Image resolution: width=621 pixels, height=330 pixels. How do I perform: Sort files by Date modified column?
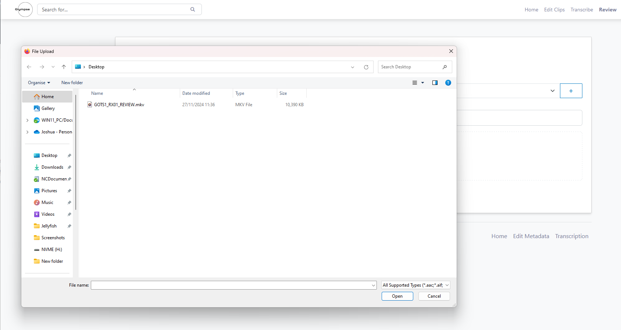(196, 93)
